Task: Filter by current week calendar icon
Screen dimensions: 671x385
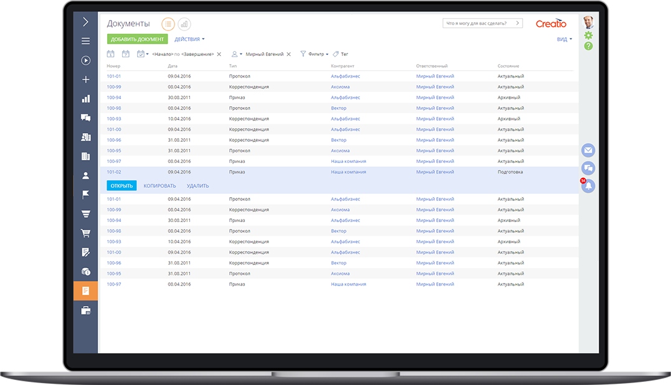Action: 125,54
